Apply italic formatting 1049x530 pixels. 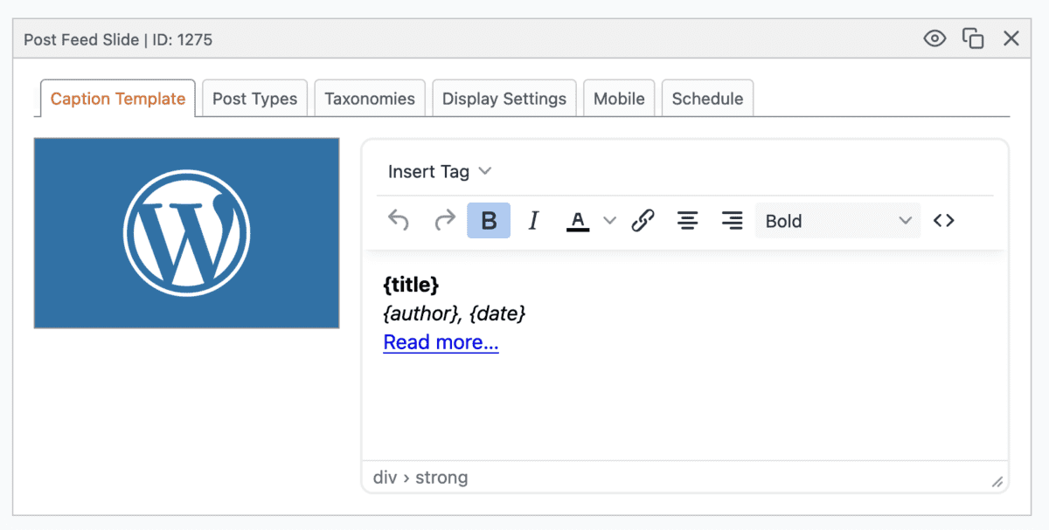533,220
